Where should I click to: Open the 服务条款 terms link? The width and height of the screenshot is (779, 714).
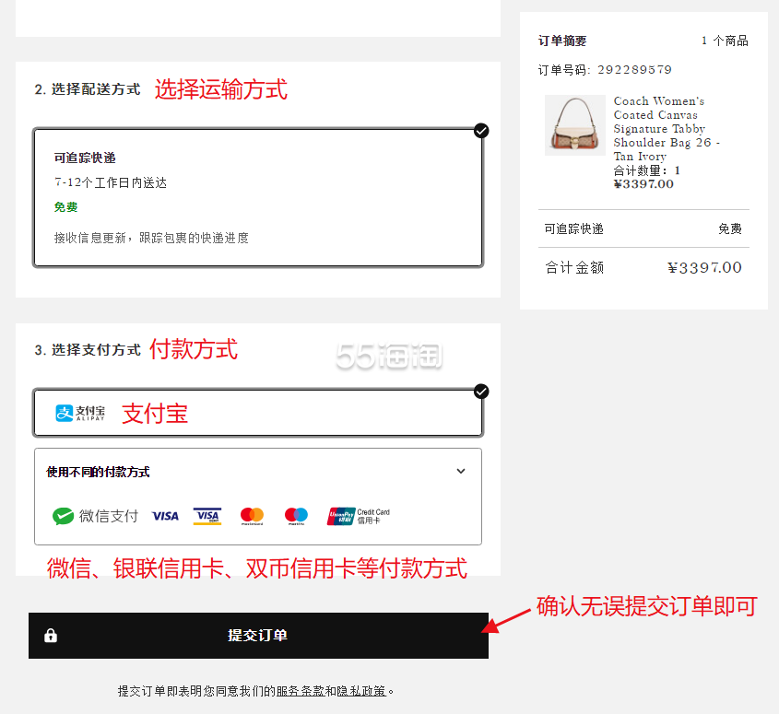pyautogui.click(x=301, y=691)
